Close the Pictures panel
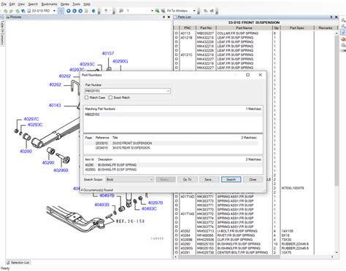 [x=169, y=17]
